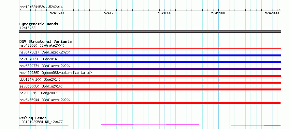Click the thin blue nsv832319 variant line
This screenshot has height=129, width=290.
click(150, 96)
